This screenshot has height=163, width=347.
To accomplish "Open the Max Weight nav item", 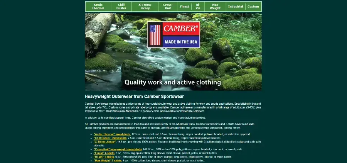I will [x=215, y=7].
